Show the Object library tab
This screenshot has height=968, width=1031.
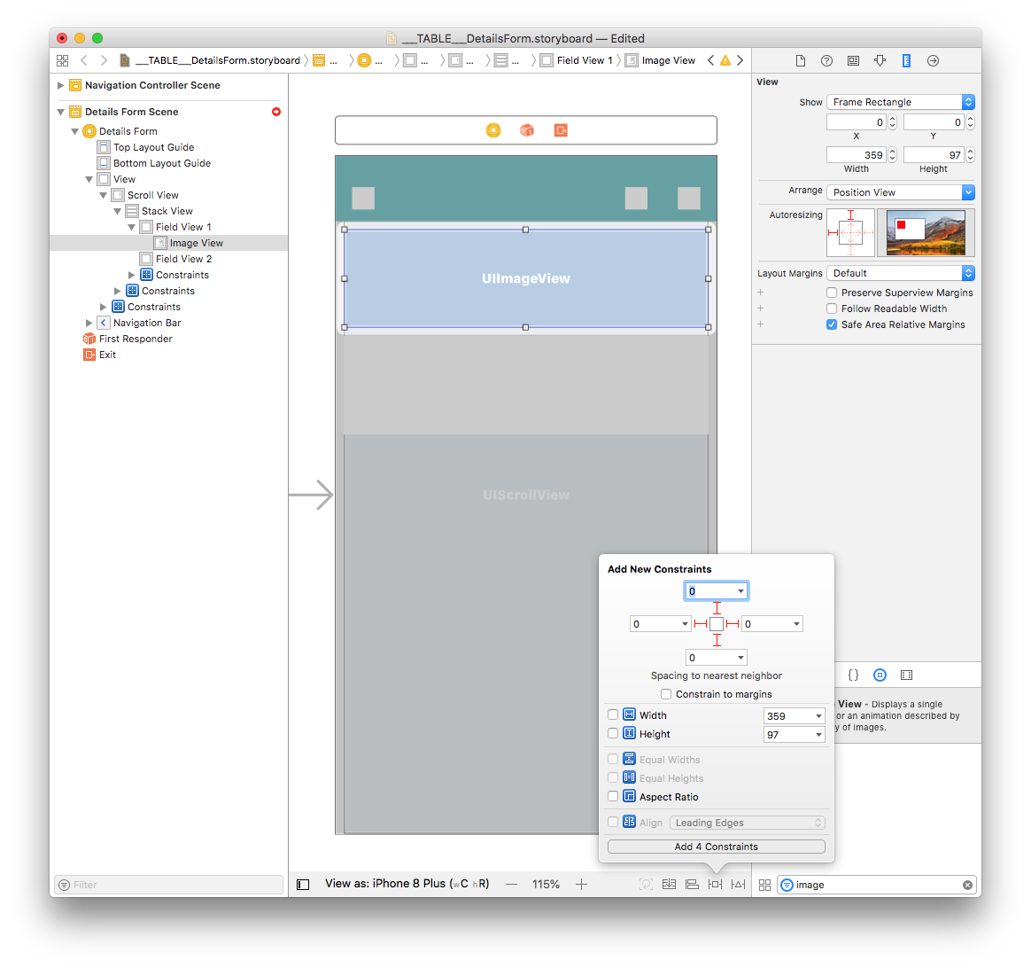point(880,675)
